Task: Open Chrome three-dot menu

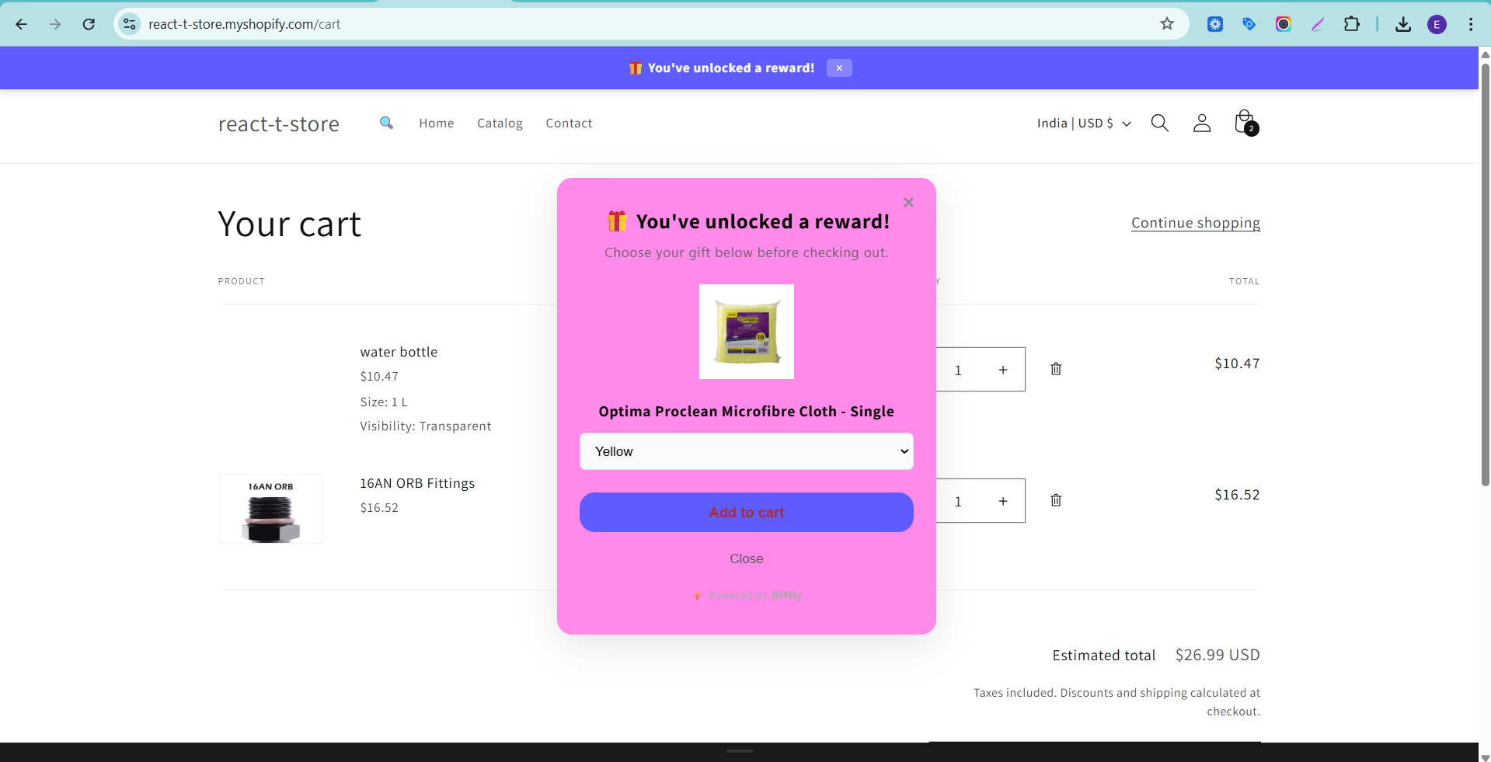Action: point(1470,24)
